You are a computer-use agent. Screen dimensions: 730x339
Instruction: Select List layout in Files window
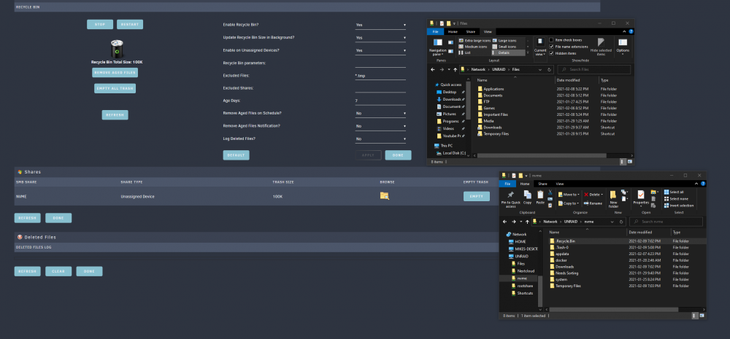[464, 53]
